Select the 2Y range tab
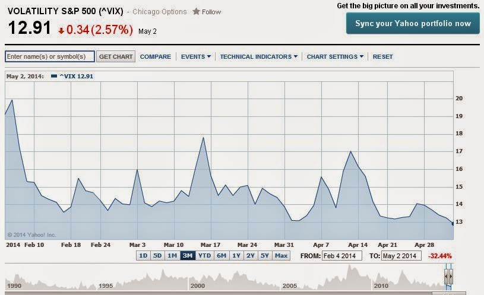Screen dimensions: 484x295 point(251,255)
